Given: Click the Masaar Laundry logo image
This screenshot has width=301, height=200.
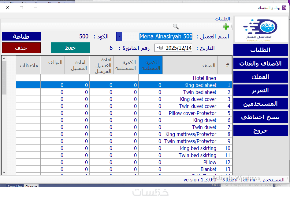Looking at the screenshot, I should pos(262,30).
